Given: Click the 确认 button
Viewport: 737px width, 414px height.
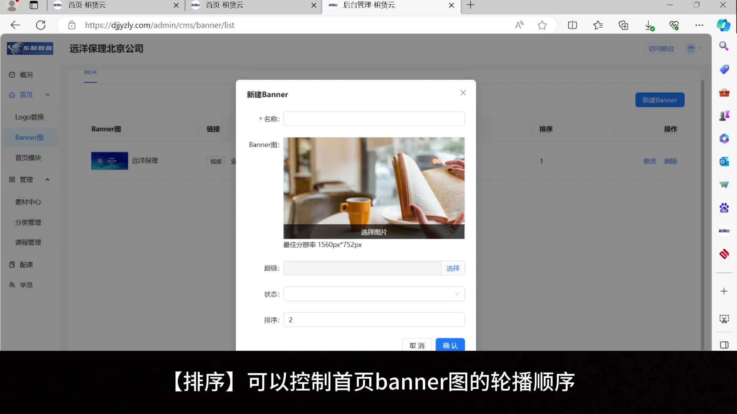Looking at the screenshot, I should coord(450,345).
